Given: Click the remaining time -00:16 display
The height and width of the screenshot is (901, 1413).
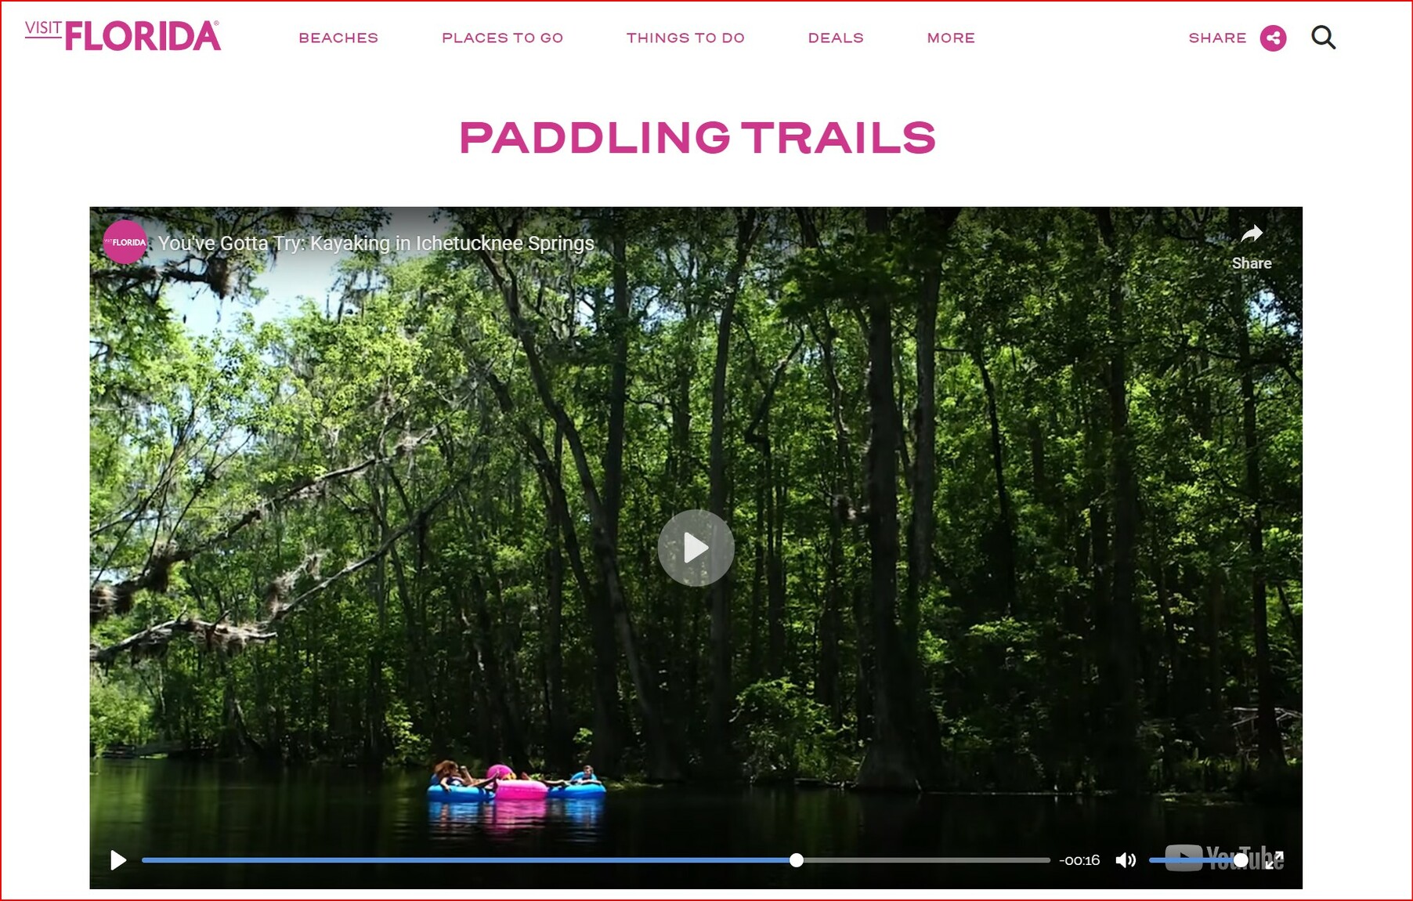Looking at the screenshot, I should click(1079, 860).
